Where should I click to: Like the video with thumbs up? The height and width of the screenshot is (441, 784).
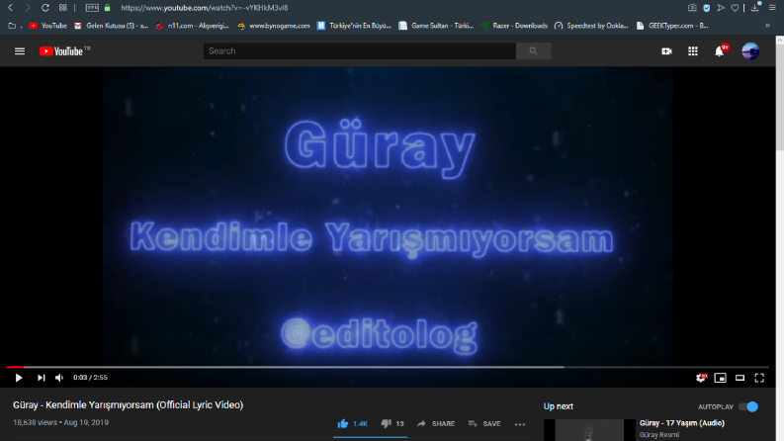[x=353, y=423]
